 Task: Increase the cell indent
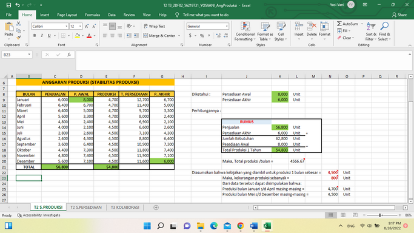coord(136,35)
